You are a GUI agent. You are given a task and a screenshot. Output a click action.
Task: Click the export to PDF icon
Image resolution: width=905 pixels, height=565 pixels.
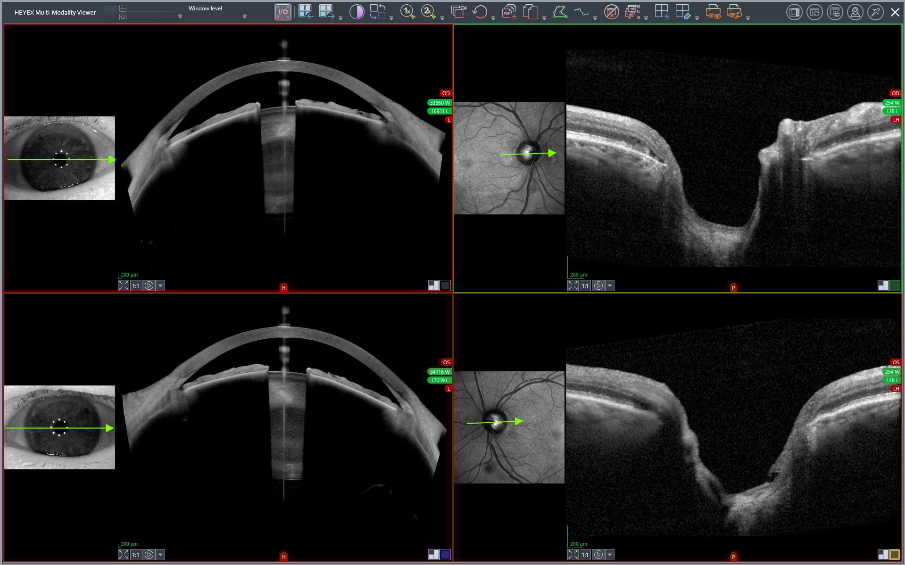[509, 12]
